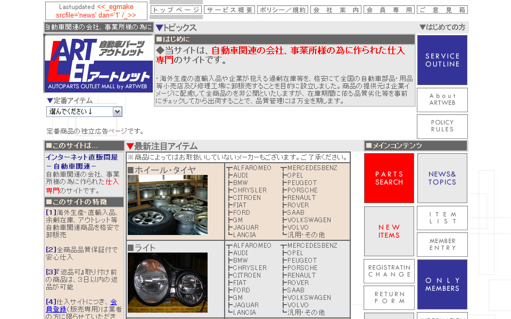Screen dimensions: 511x319
Task: Open the RETURN FORM tile
Action: (389, 298)
